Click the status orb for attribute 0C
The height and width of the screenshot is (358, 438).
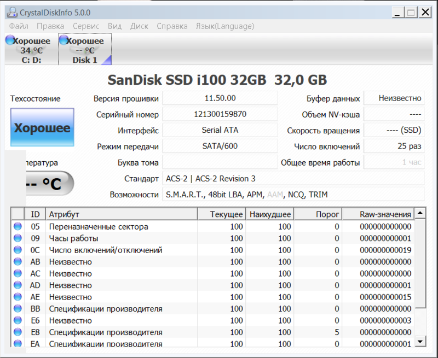(x=18, y=250)
